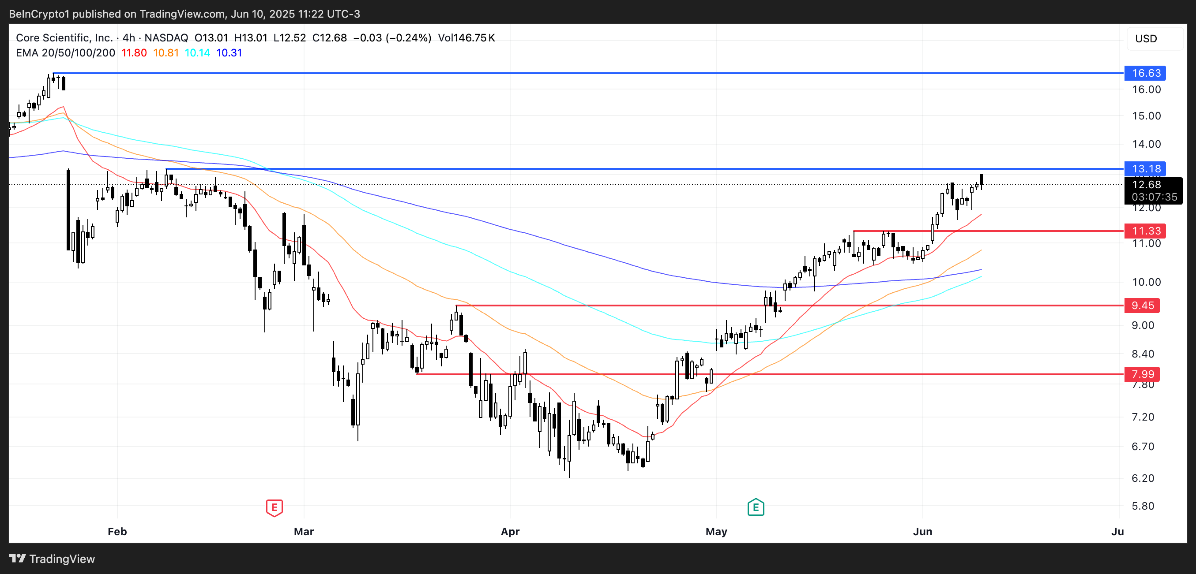Click the TradingView.com publish header text
The height and width of the screenshot is (574, 1196).
click(x=184, y=14)
